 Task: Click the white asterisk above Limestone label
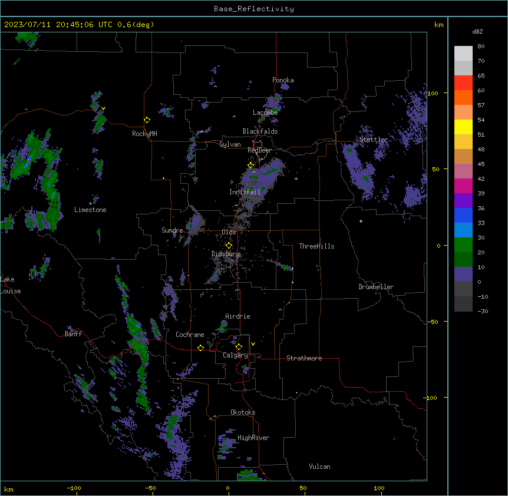(x=90, y=204)
